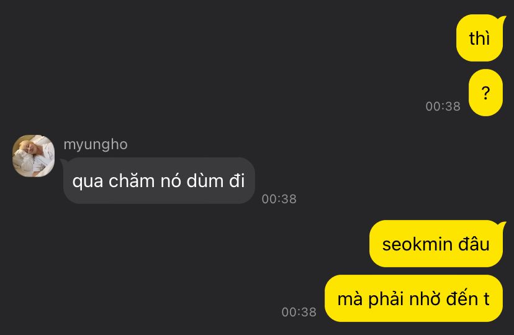514x335 pixels.
Task: Select the gray 'qua chăm nó dùm đi' message
Action: (x=159, y=180)
